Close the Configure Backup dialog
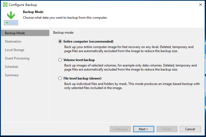The image size is (206, 137). (x=200, y=5)
